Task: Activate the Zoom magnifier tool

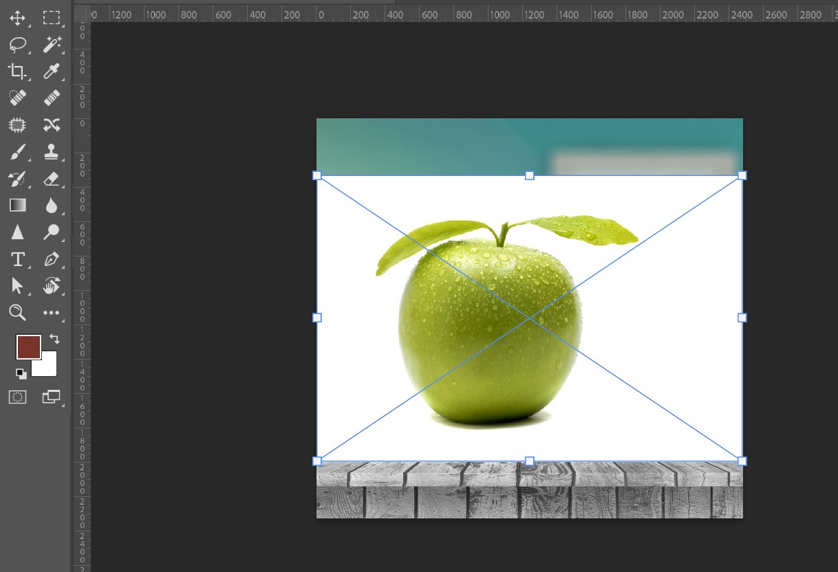Action: pos(17,313)
